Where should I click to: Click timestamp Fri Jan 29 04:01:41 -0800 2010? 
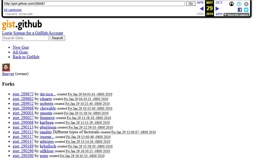click(90, 94)
